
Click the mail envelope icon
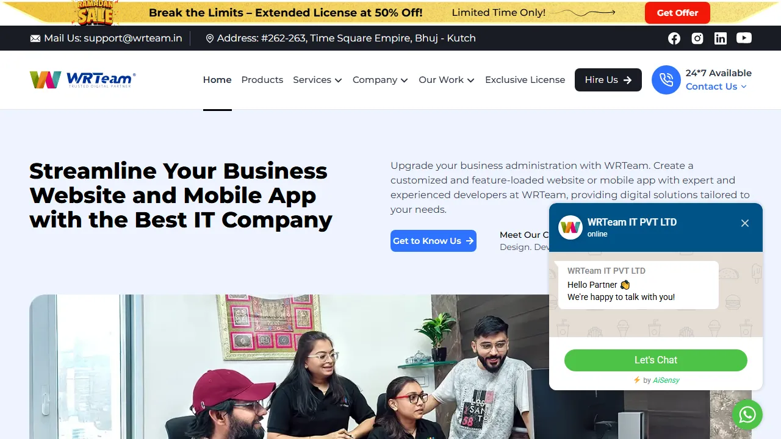pyautogui.click(x=35, y=38)
